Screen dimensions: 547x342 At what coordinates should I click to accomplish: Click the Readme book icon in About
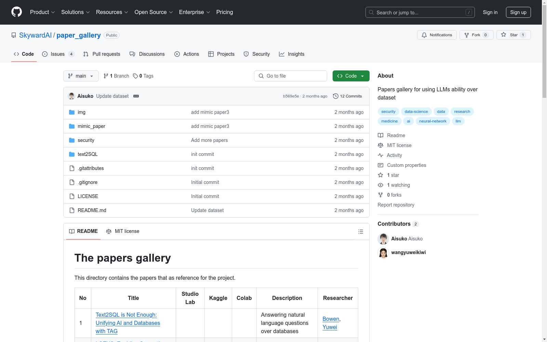tap(381, 135)
